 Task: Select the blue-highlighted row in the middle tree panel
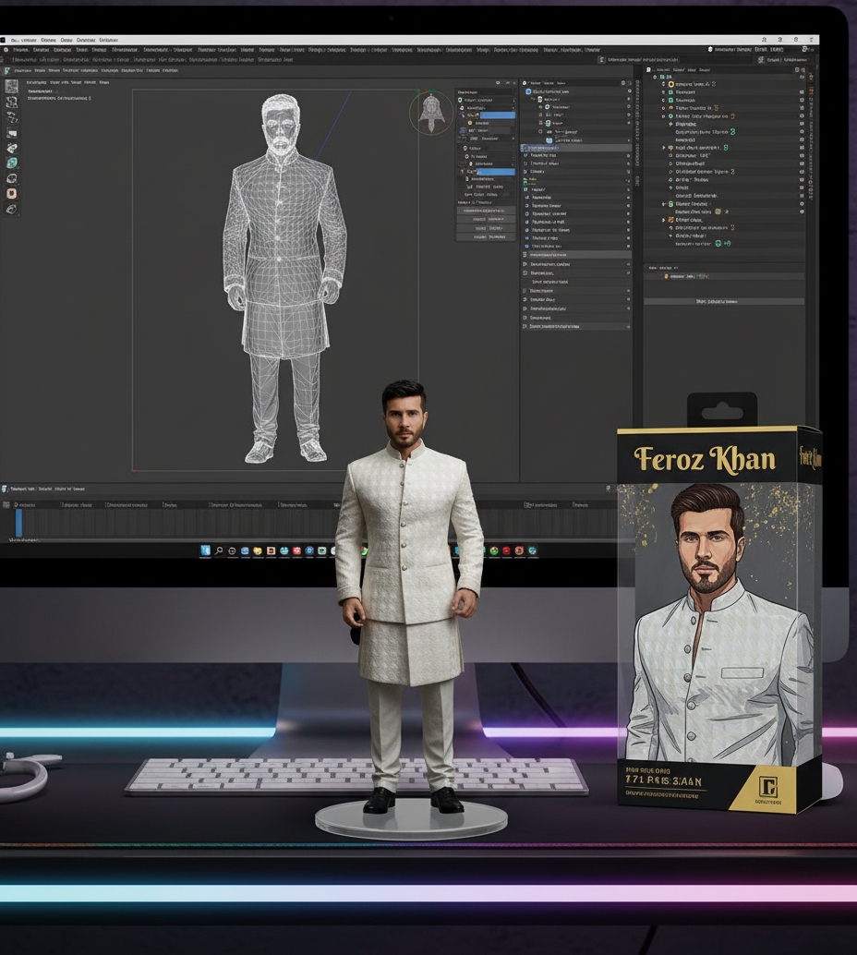pyautogui.click(x=576, y=148)
